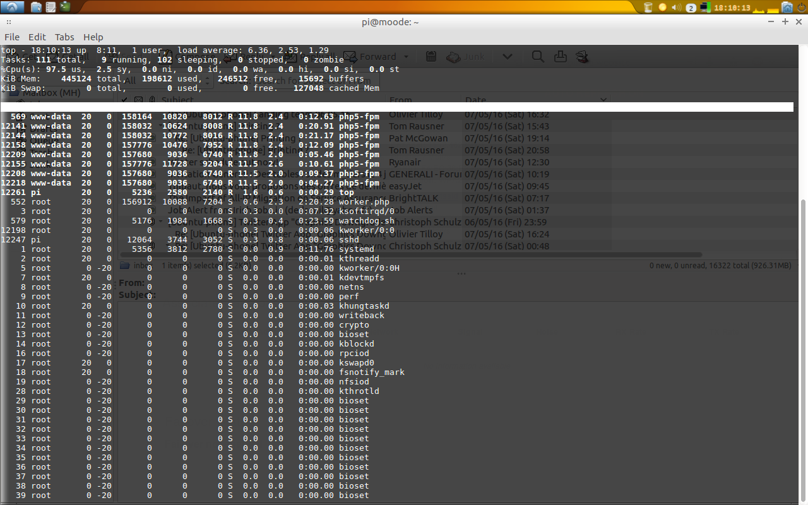Click the sshd process name
The image size is (808, 505).
pyautogui.click(x=349, y=240)
